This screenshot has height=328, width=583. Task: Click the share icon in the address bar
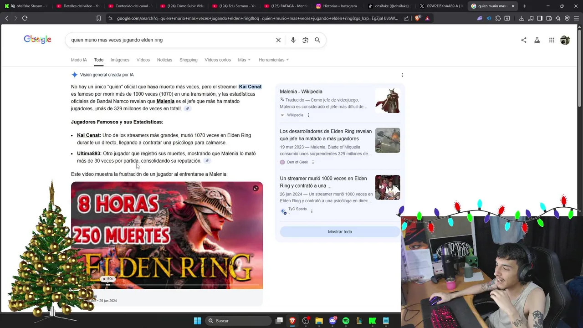coord(406,18)
